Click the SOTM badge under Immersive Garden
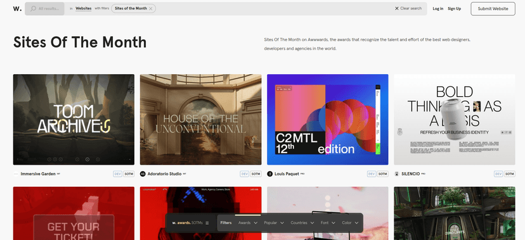This screenshot has width=525, height=240. pyautogui.click(x=129, y=174)
